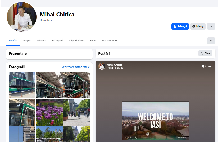Click the public globe icon beside the post date
The image size is (218, 142).
[122, 68]
